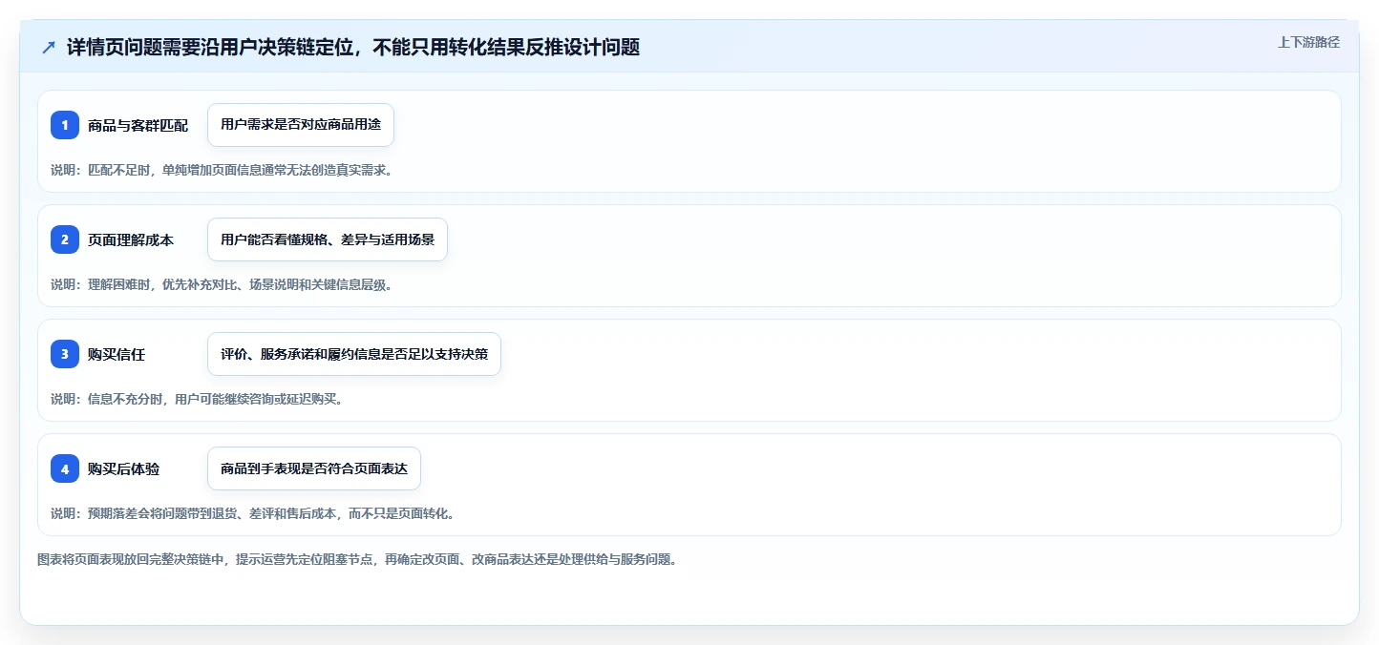Select the 页面理解成本 heading
1379x645 pixels.
131,239
